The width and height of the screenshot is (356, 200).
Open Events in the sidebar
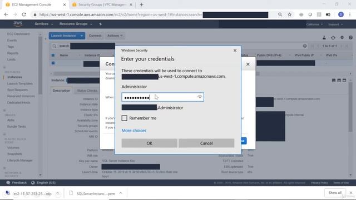coord(12,41)
